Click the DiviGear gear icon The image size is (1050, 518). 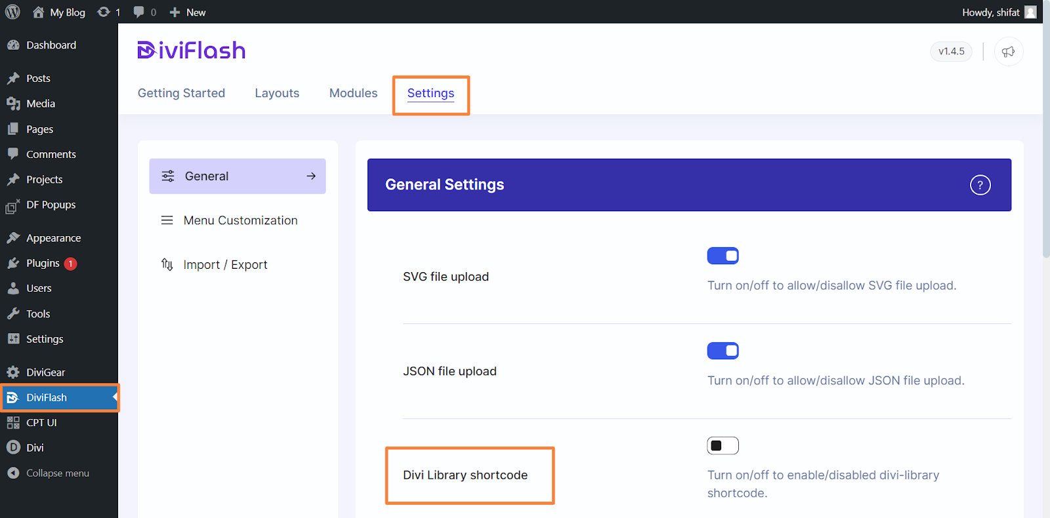[13, 372]
